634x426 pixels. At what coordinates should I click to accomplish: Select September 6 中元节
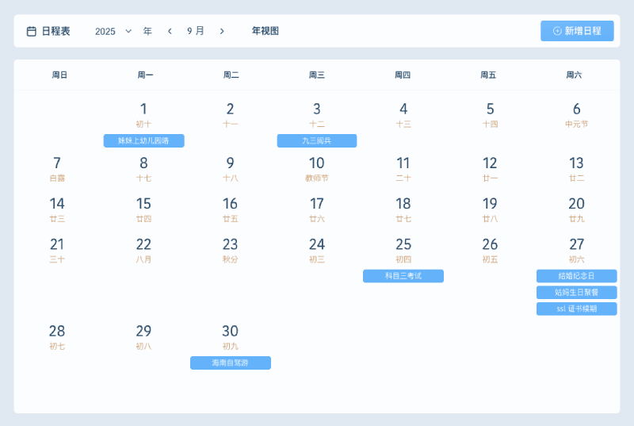(576, 113)
